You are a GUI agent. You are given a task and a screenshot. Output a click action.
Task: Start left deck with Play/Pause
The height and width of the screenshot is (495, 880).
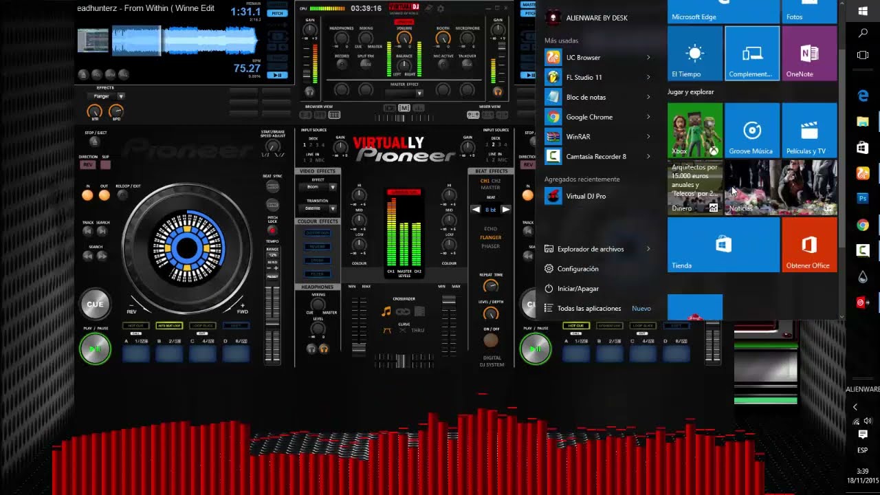pos(95,349)
